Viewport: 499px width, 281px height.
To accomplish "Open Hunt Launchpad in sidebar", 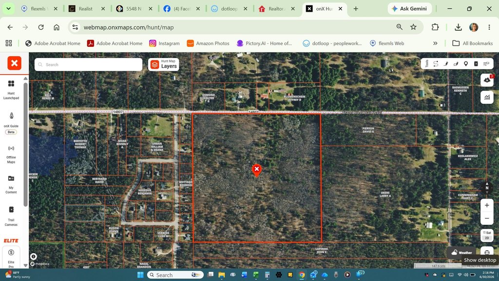I will [11, 90].
